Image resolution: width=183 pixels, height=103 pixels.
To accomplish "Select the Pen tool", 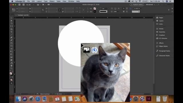I will coord(11,37).
